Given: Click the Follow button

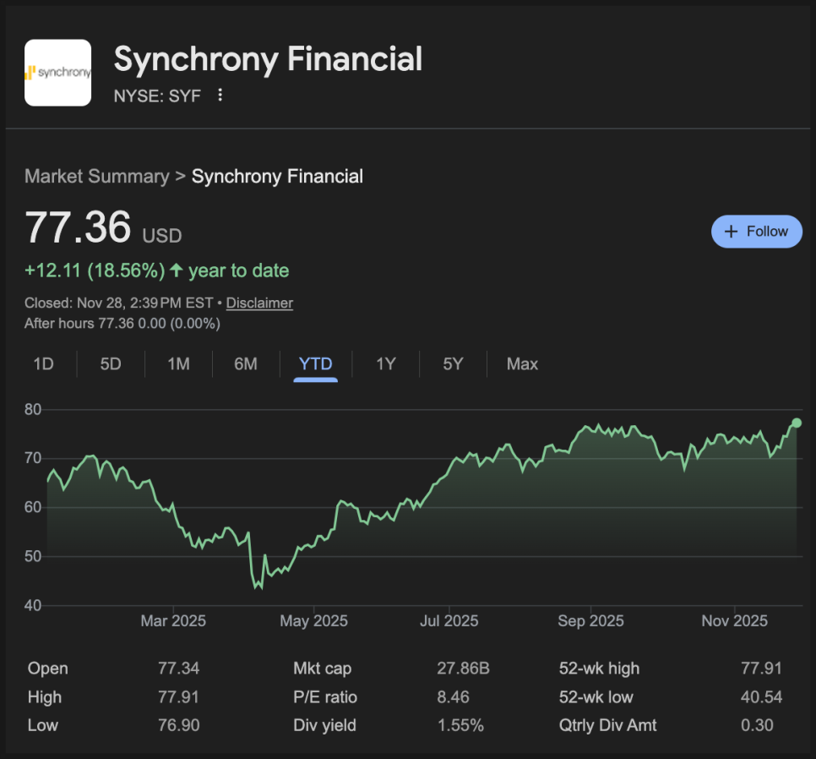Looking at the screenshot, I should coord(756,232).
